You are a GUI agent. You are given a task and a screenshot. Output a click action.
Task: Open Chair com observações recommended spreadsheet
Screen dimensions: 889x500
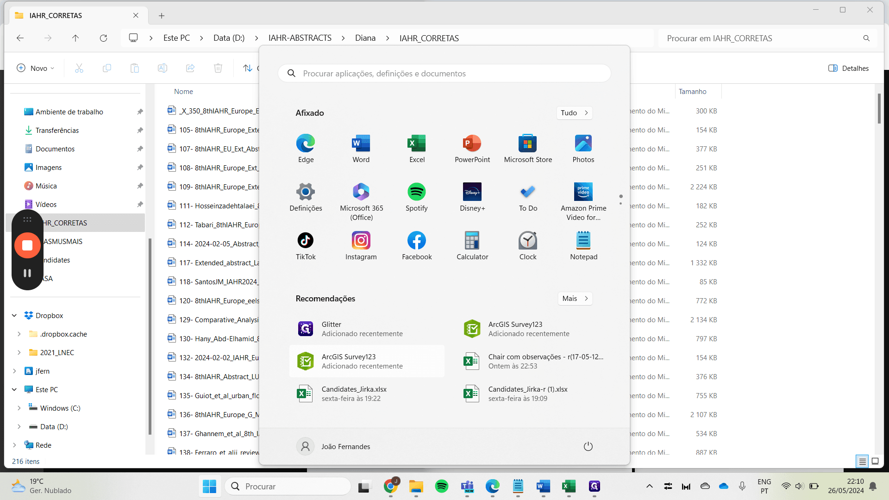click(533, 361)
